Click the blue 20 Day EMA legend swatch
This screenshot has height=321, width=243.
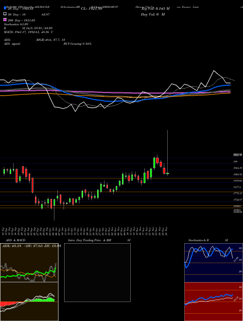pos(5,8)
